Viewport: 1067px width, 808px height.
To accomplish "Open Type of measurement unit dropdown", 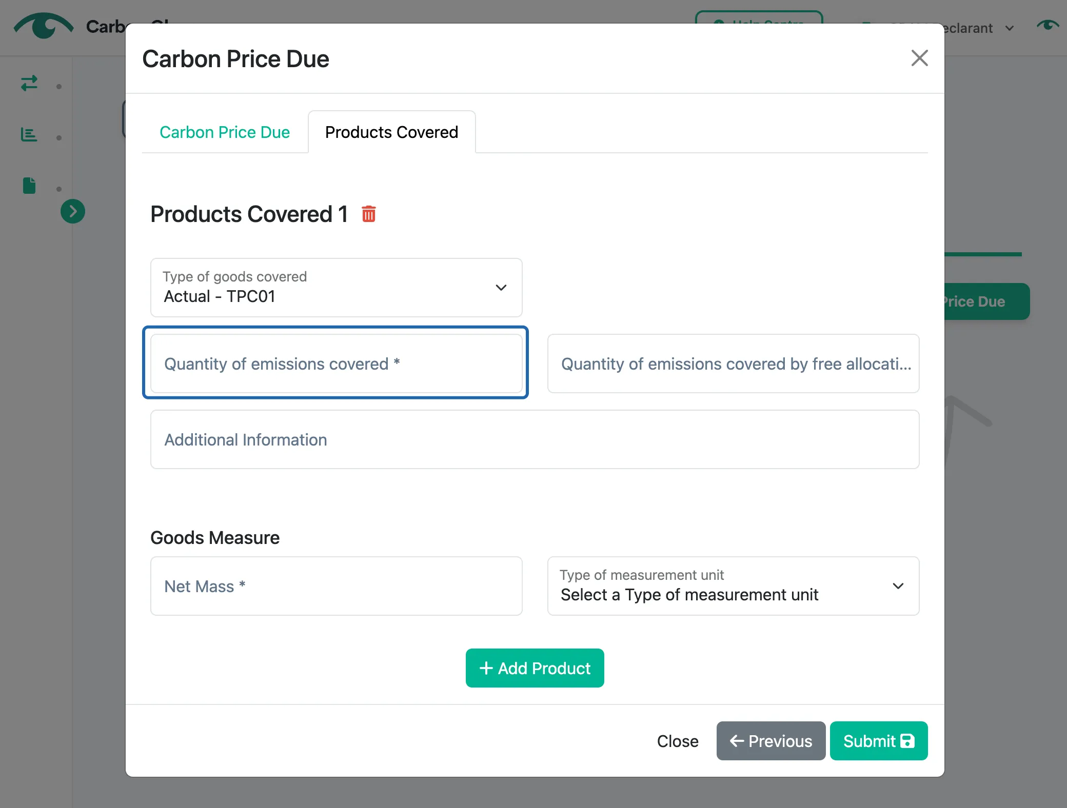I will point(733,586).
